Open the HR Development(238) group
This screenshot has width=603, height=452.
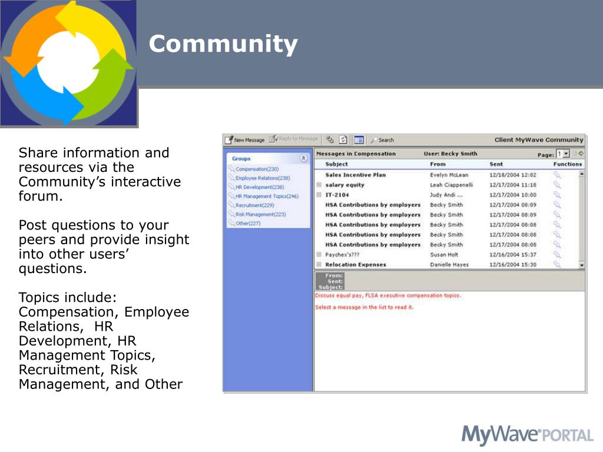click(x=260, y=187)
